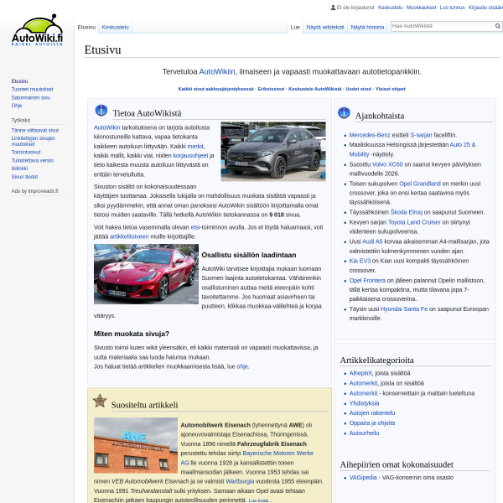
Task: Open Satunnainen sivu in sidebar
Action: (30, 97)
